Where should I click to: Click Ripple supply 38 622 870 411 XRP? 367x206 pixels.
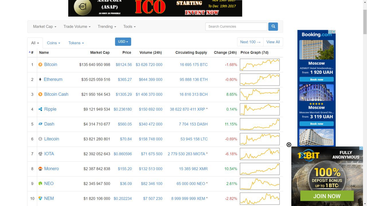click(x=187, y=109)
